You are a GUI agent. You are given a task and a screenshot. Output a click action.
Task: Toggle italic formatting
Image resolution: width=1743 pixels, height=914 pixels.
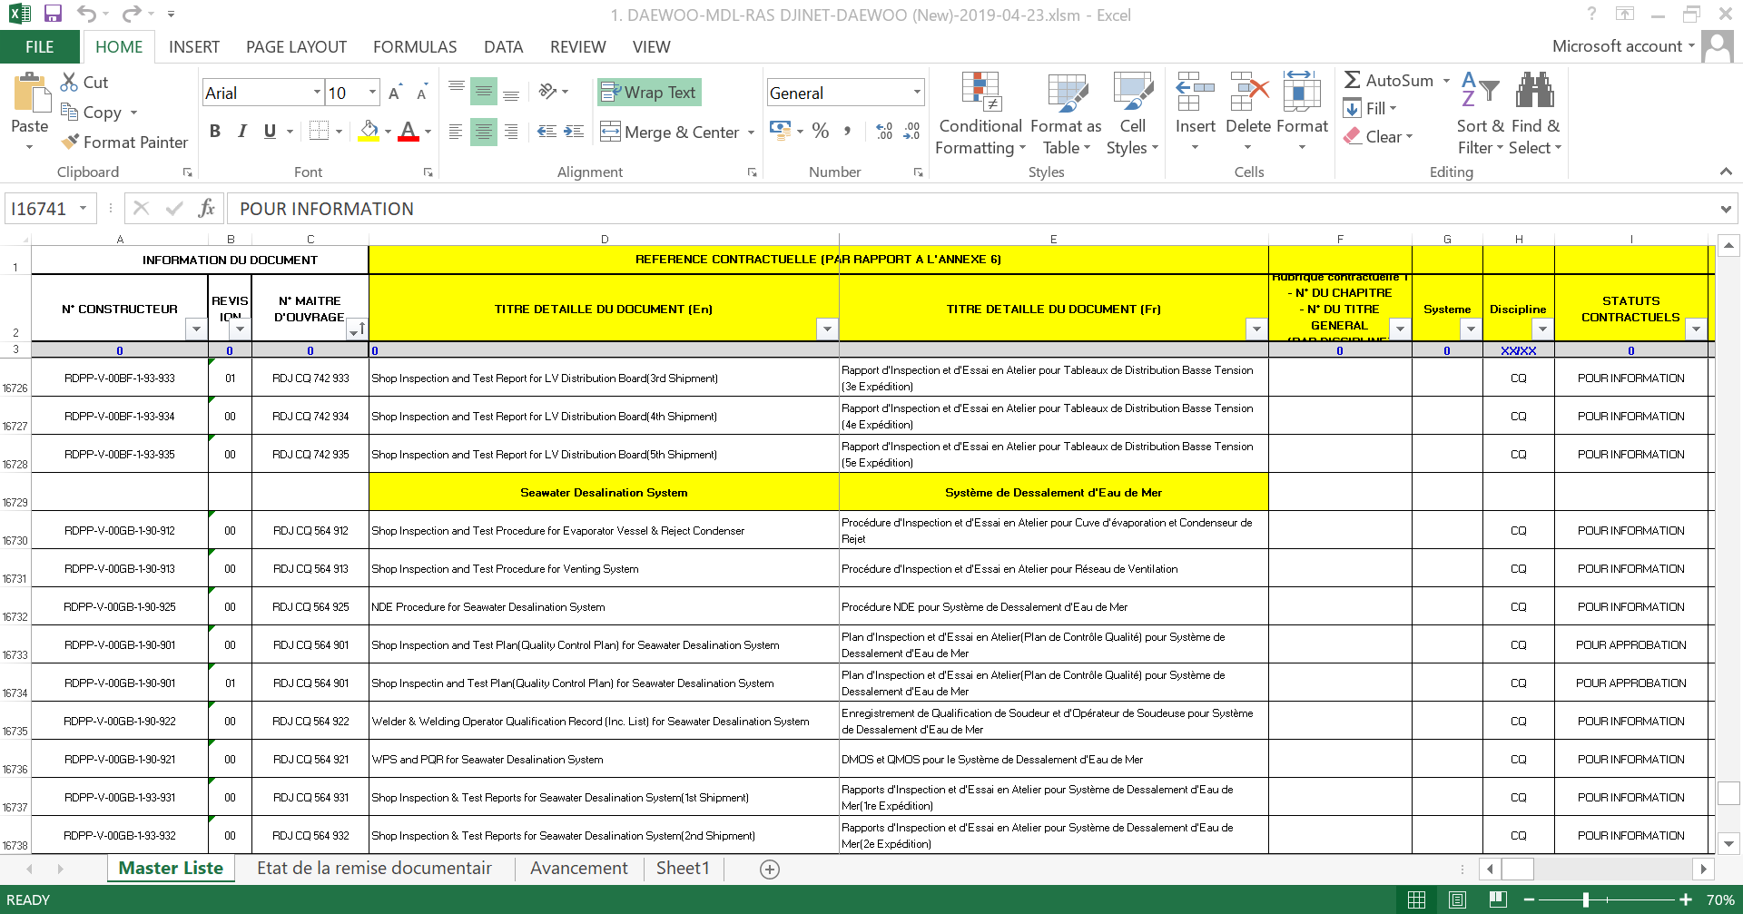click(x=242, y=131)
